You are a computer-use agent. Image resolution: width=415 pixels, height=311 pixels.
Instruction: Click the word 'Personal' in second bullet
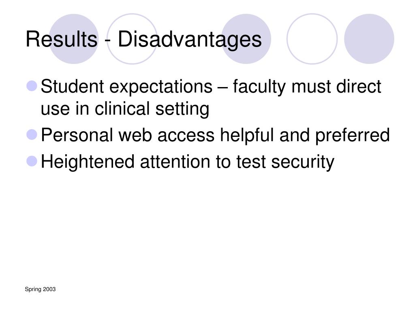(x=77, y=135)
